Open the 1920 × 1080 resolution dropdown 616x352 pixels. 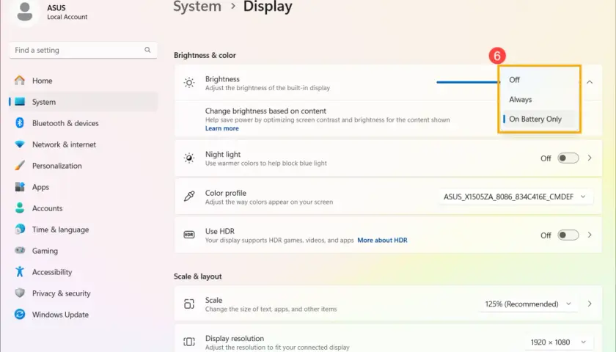tap(559, 342)
